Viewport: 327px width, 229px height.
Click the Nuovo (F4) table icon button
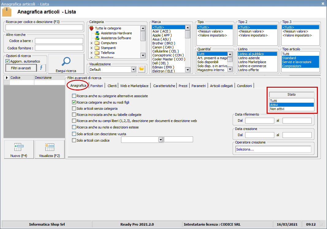[x=19, y=150]
